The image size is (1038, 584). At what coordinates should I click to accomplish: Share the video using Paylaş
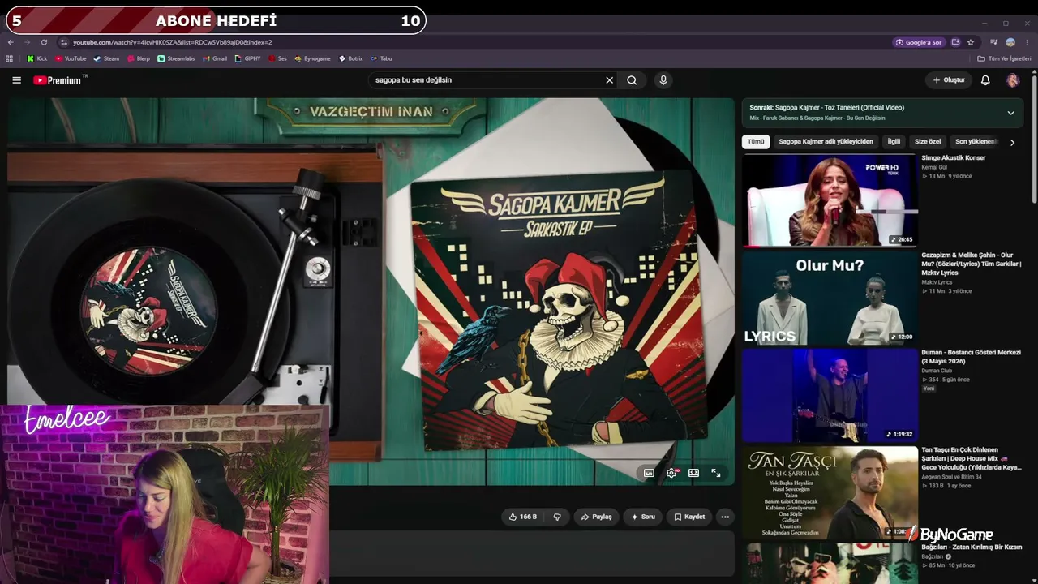click(x=596, y=517)
